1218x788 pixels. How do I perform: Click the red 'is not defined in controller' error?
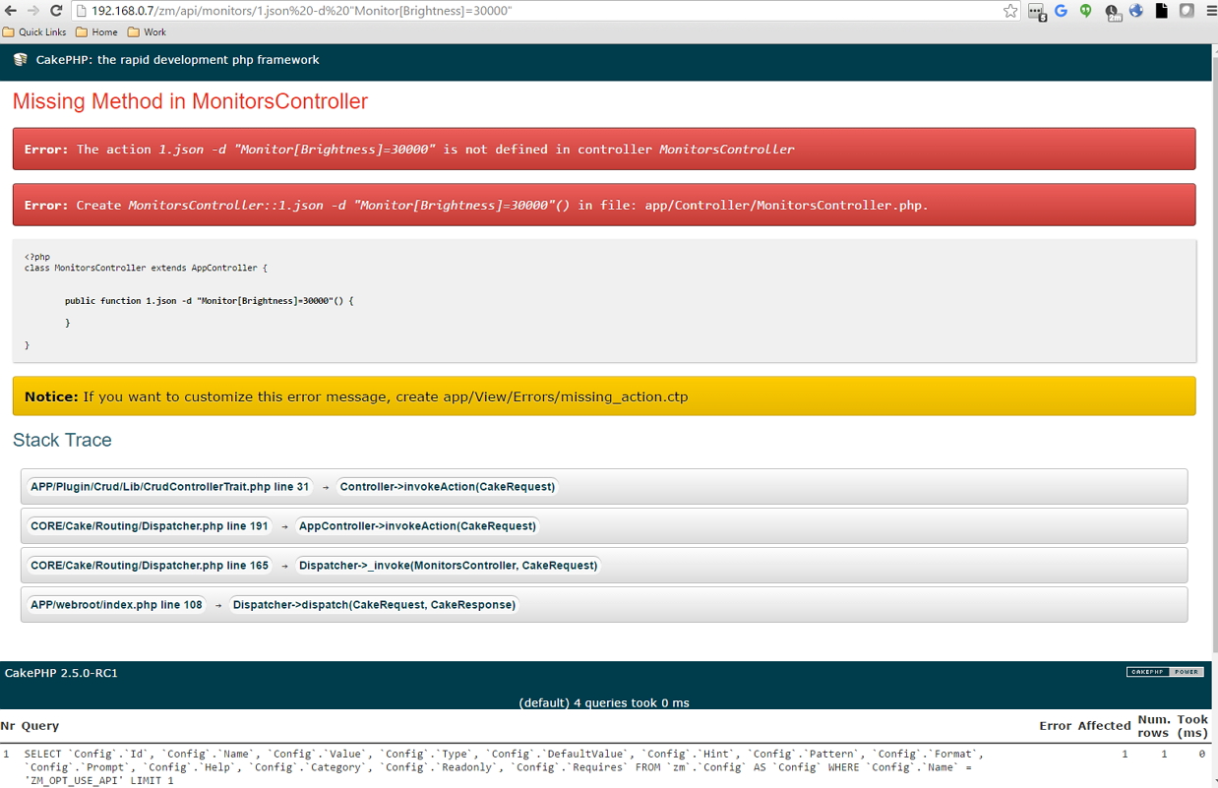click(x=604, y=150)
